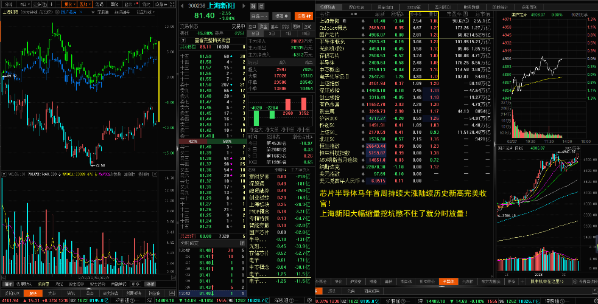Image resolution: width=598 pixels, height=304 pixels.
Task: Click the question mark help icon
Action: (x=183, y=40)
